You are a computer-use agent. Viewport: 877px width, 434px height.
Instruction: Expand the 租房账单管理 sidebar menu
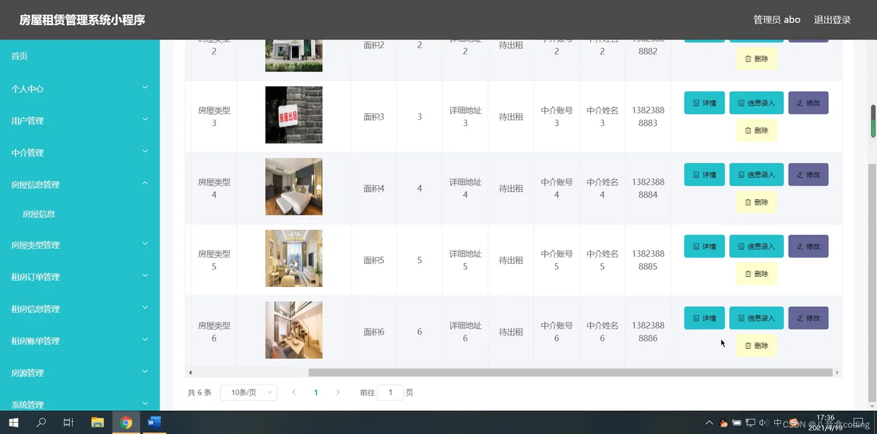80,341
